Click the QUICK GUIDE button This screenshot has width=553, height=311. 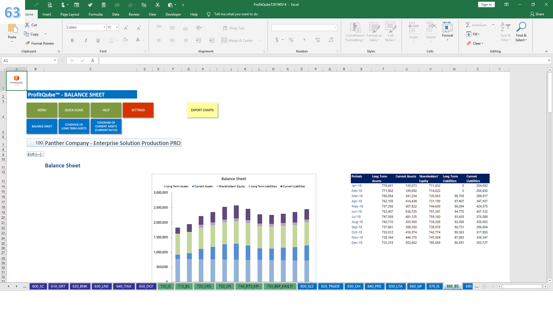74,110
